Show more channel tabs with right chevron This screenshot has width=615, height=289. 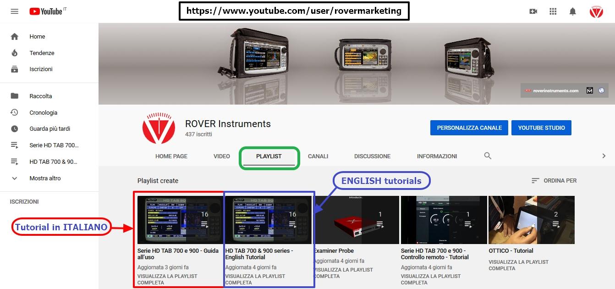604,156
